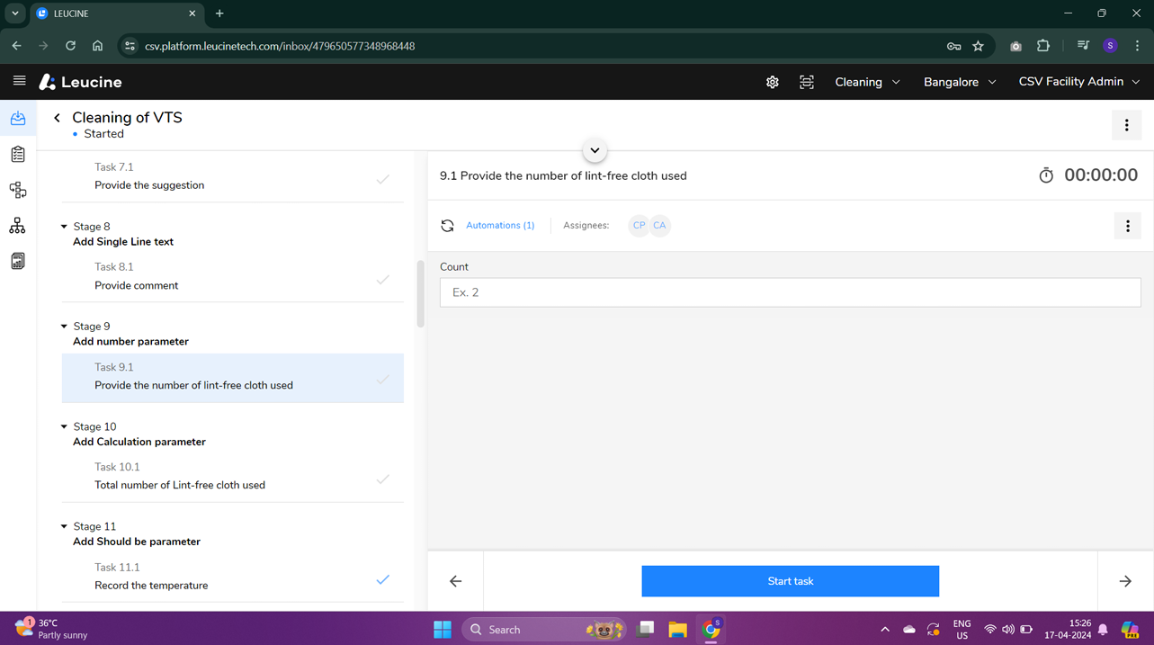Screen dimensions: 1154x645
Task: Click the task list scrollbar
Action: [419, 294]
